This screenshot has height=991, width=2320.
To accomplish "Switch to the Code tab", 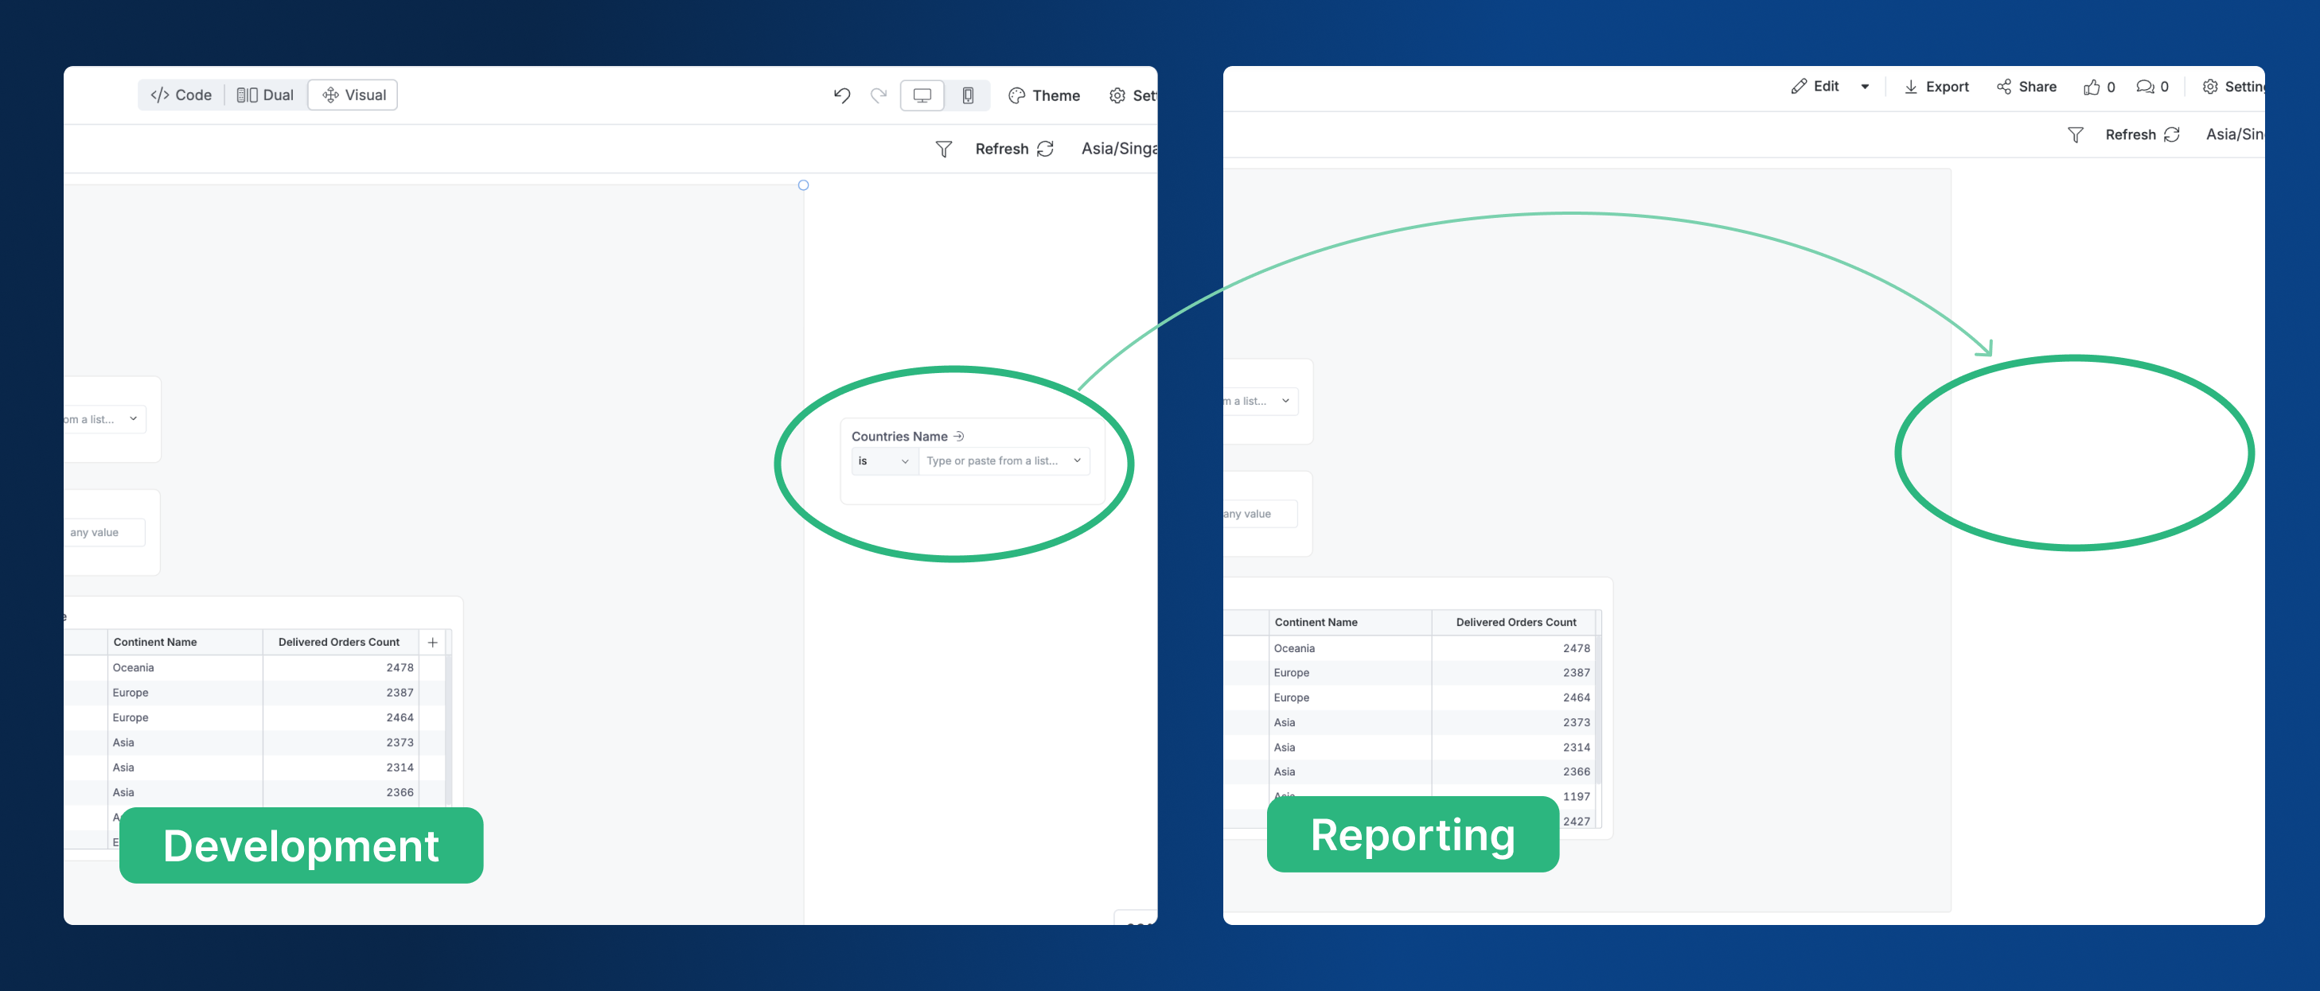I will point(181,95).
